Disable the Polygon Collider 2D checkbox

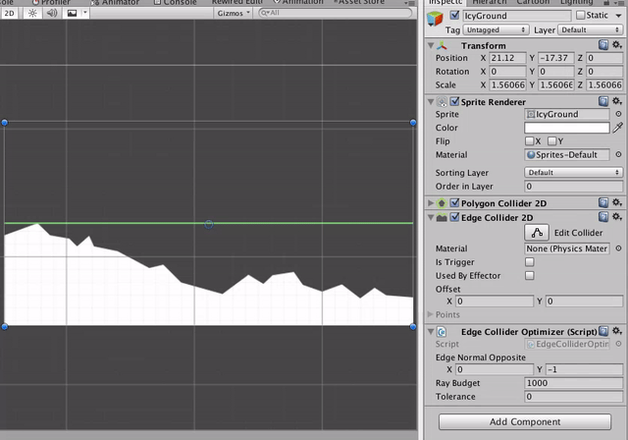[x=454, y=202]
